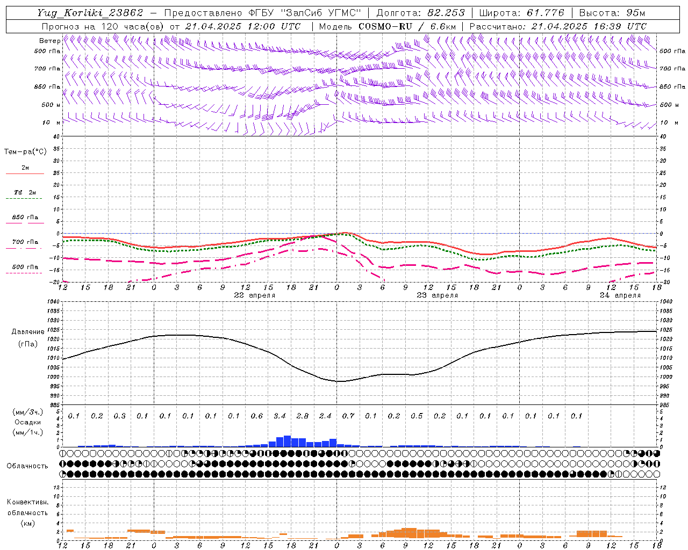The image size is (688, 550).
Task: Click the 2.8 precipitation total value
Action: pos(303,416)
